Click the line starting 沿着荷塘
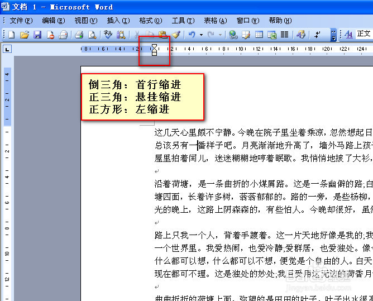 point(264,184)
